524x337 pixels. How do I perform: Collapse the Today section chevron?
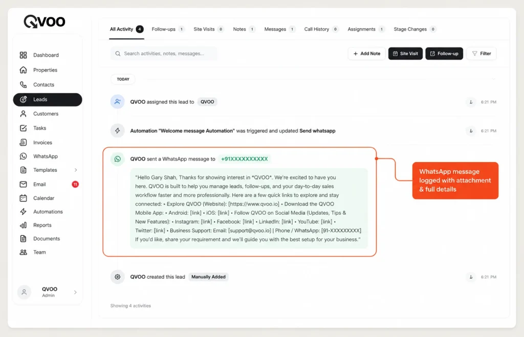pos(493,79)
